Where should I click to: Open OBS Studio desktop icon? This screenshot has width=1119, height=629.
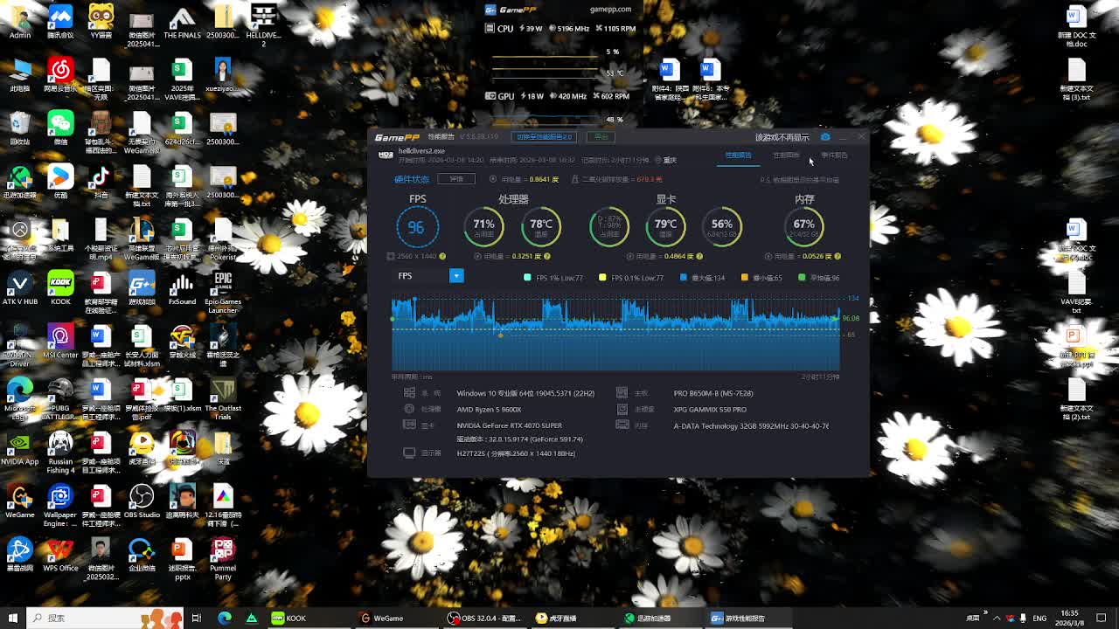pyautogui.click(x=142, y=502)
